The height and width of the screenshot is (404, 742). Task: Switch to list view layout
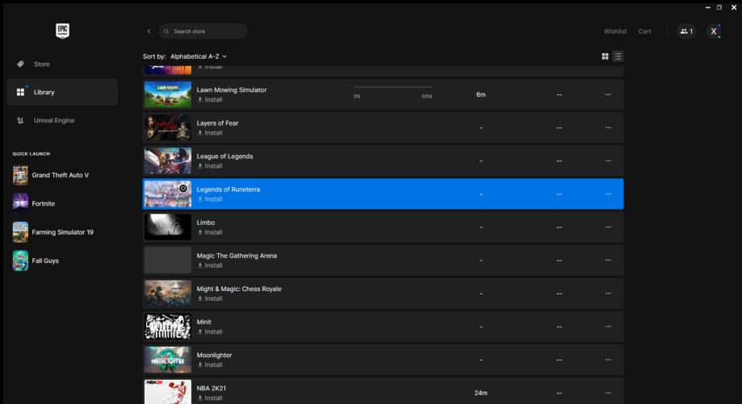[x=618, y=56]
